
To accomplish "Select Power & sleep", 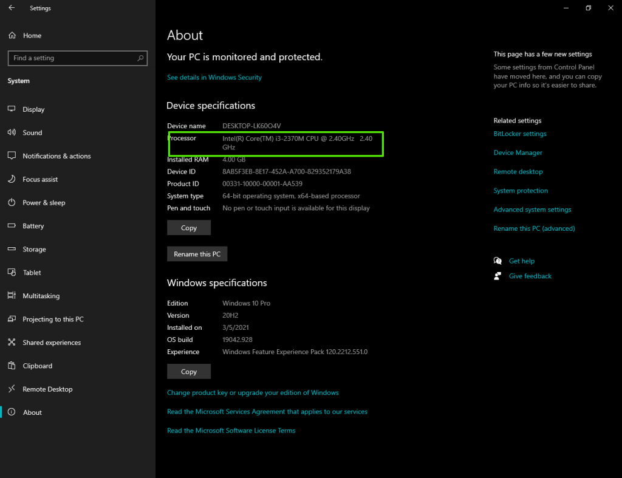I will [44, 203].
